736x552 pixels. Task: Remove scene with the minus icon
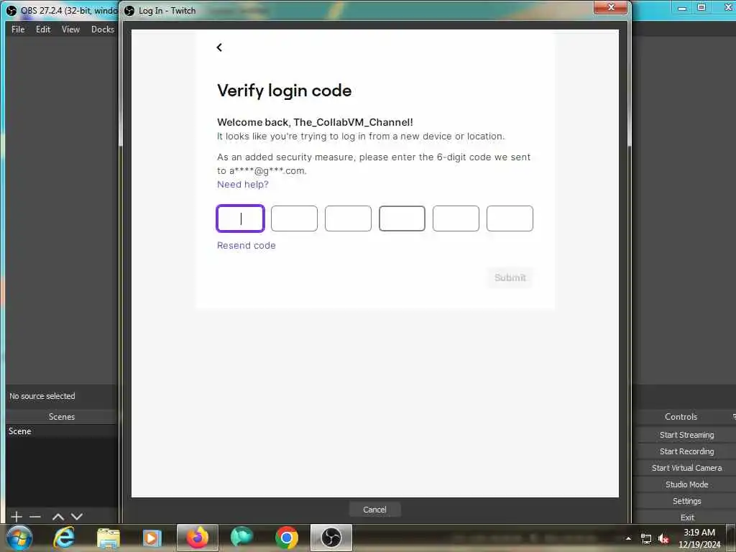[x=35, y=517]
